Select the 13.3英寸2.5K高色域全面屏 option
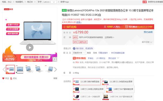The image size is (163, 101). (x=118, y=81)
